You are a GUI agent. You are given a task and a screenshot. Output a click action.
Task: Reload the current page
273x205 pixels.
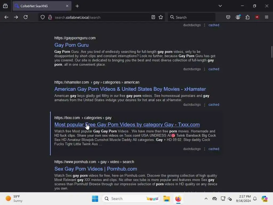click(26, 17)
